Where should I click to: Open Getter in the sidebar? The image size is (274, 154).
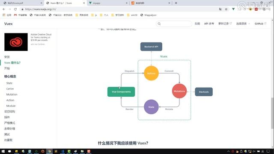pos(10,89)
